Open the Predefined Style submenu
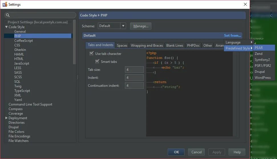This screenshot has height=159, width=277. click(238, 48)
